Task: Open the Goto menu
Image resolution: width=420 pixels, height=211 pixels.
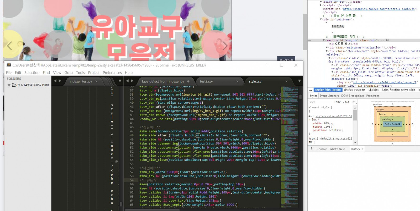Action: pyautogui.click(x=69, y=73)
